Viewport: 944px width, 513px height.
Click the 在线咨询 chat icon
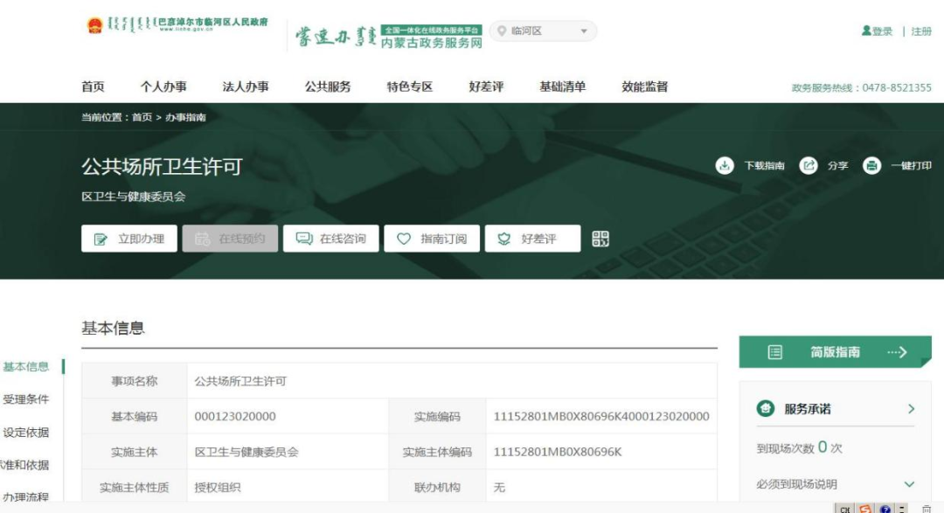tap(304, 239)
